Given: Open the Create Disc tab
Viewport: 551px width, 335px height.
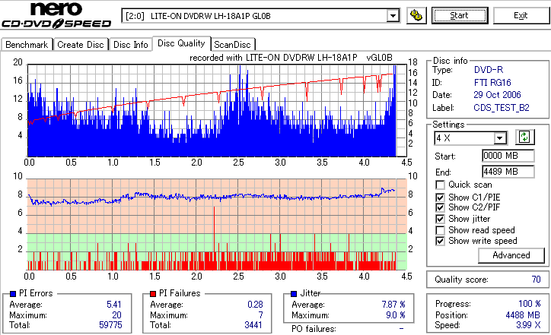Looking at the screenshot, I should [81, 45].
